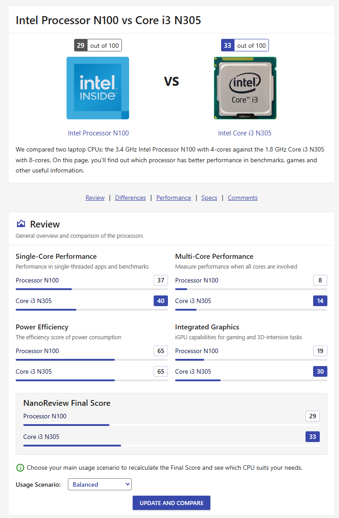
Task: Click the Intel Processor N100 caption link
Action: click(x=98, y=133)
